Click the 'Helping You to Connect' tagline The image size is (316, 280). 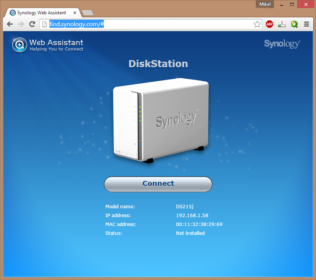56,49
